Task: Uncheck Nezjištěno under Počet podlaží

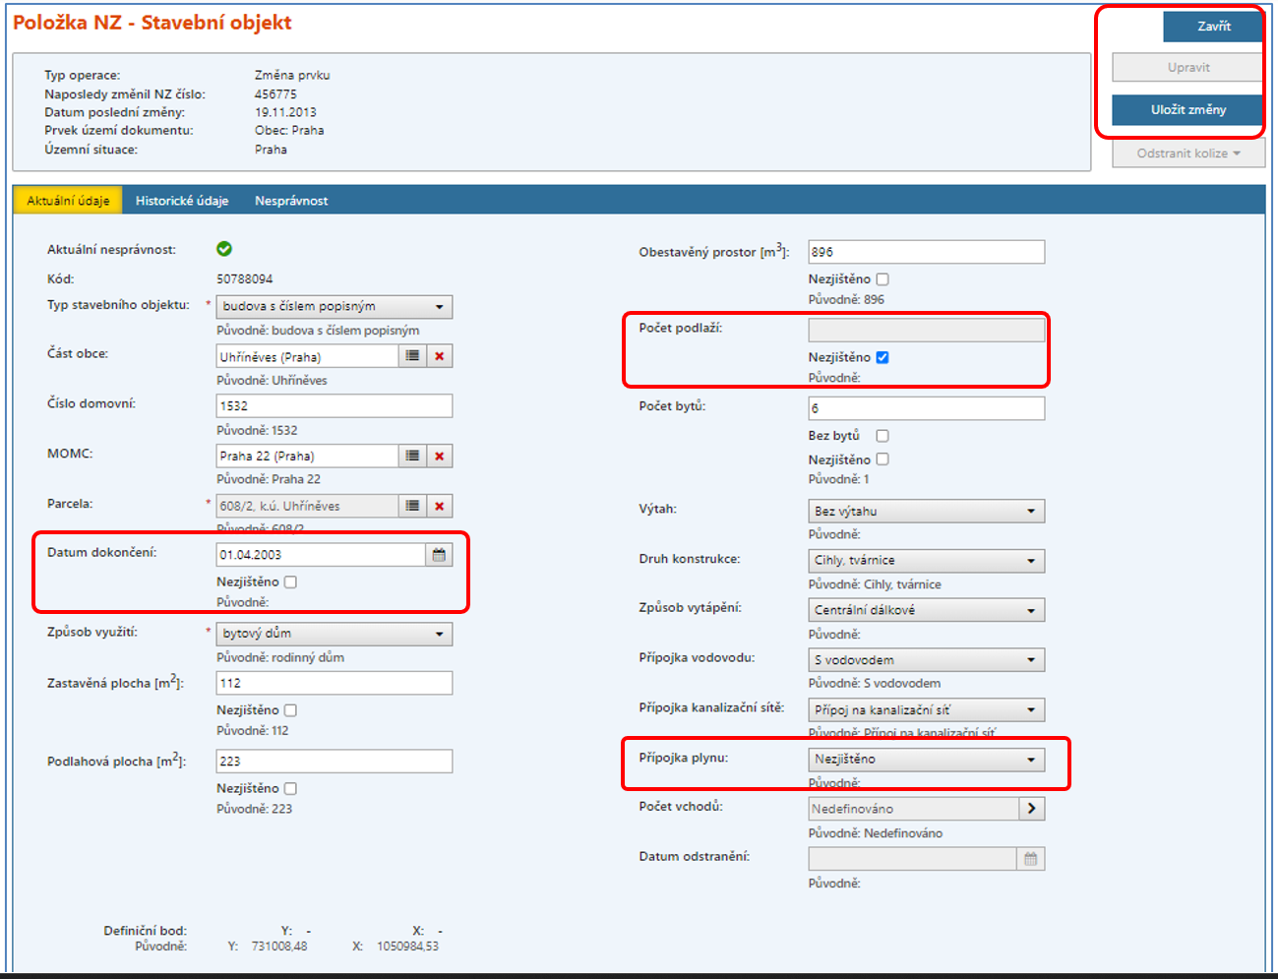Action: 882,357
